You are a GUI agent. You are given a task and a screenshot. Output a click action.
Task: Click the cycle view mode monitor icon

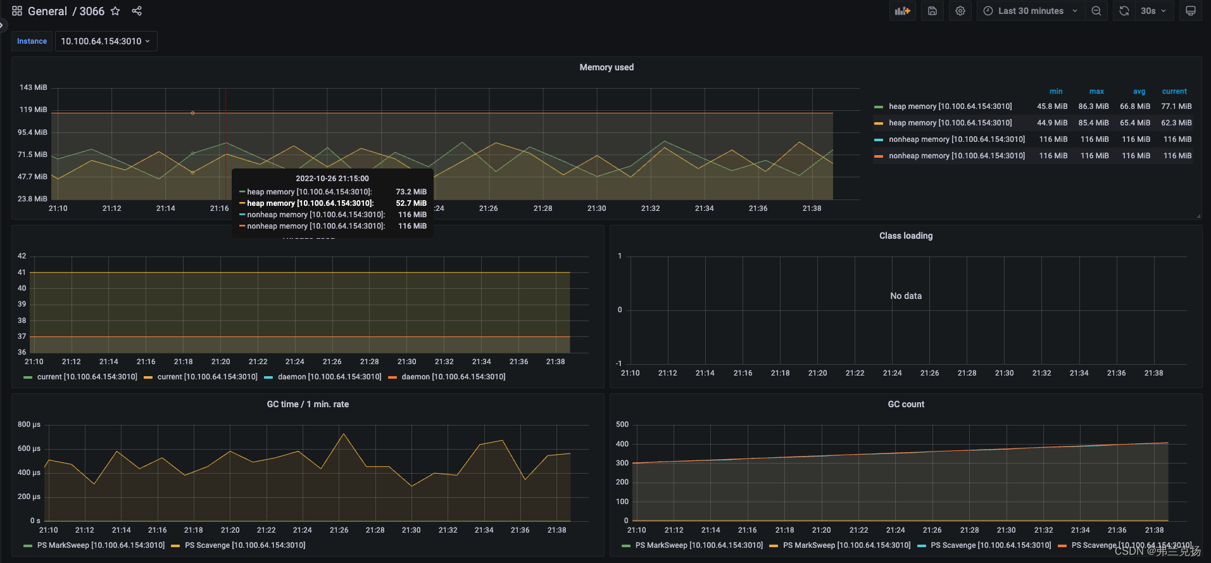[1191, 11]
